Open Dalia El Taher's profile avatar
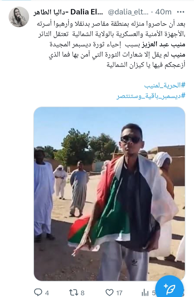The height and width of the screenshot is (297, 194). click(x=19, y=17)
